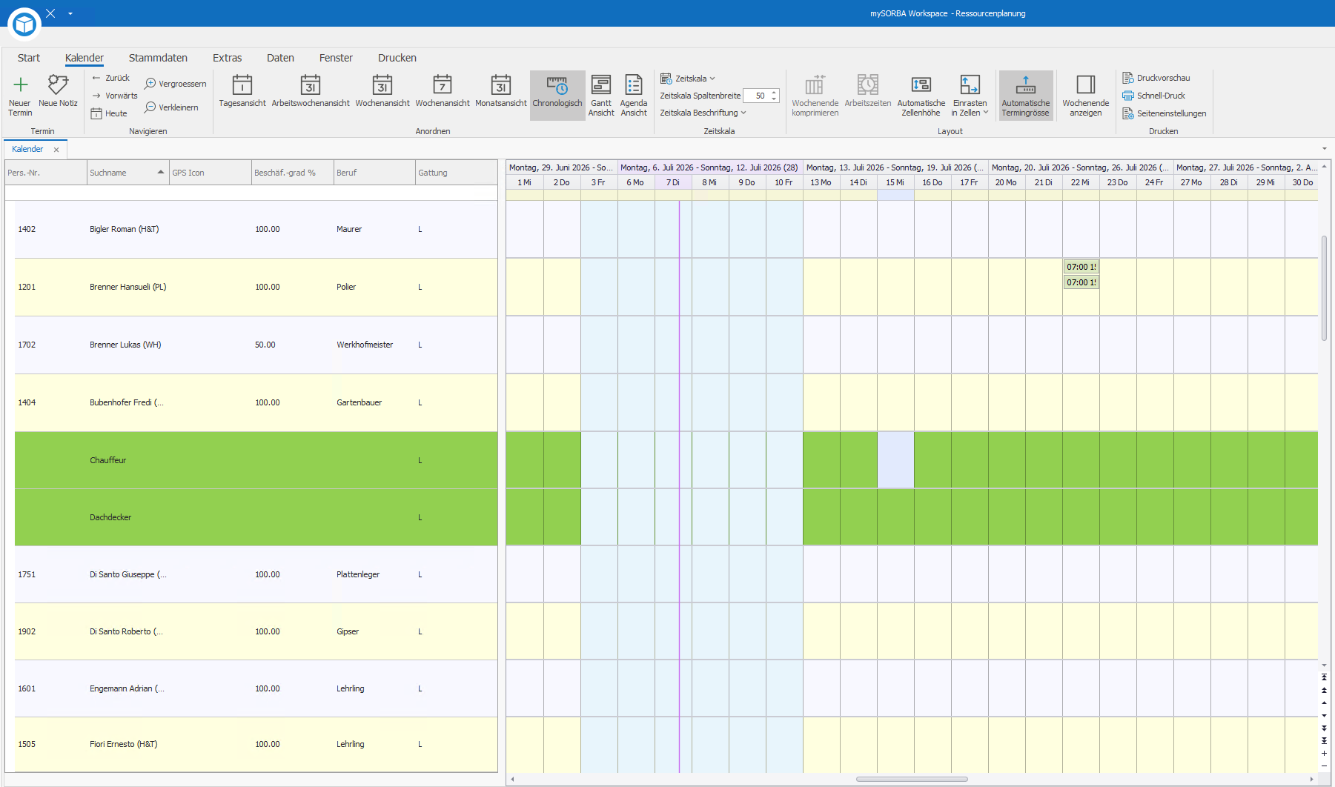The image size is (1335, 787).
Task: Open the Stammdaten ribbon tab
Action: [158, 58]
